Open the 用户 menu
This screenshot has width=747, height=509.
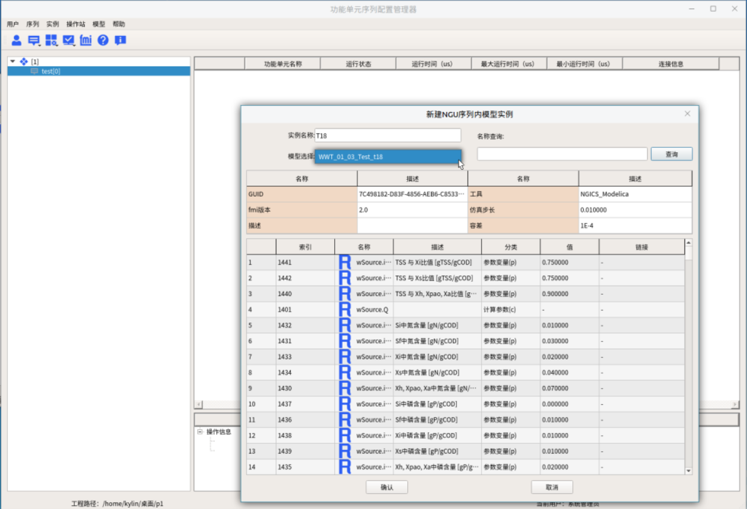(x=13, y=24)
